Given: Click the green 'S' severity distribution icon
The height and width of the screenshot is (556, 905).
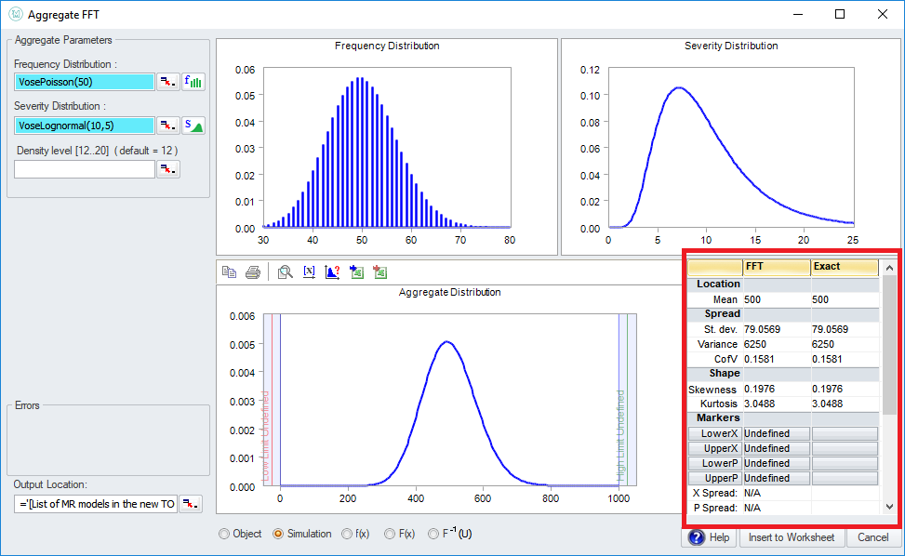Looking at the screenshot, I should 194,125.
